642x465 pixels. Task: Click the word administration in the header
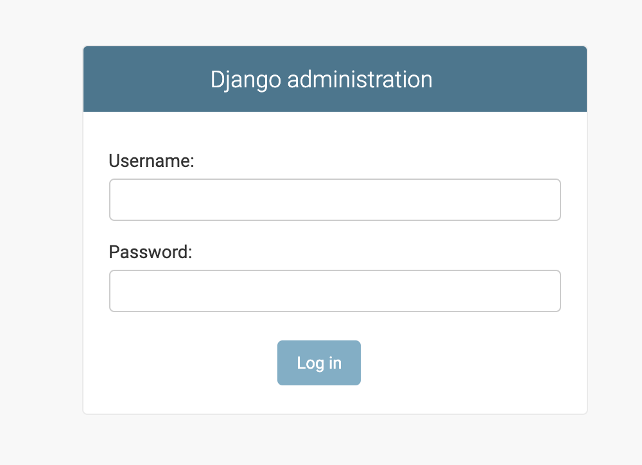point(360,80)
